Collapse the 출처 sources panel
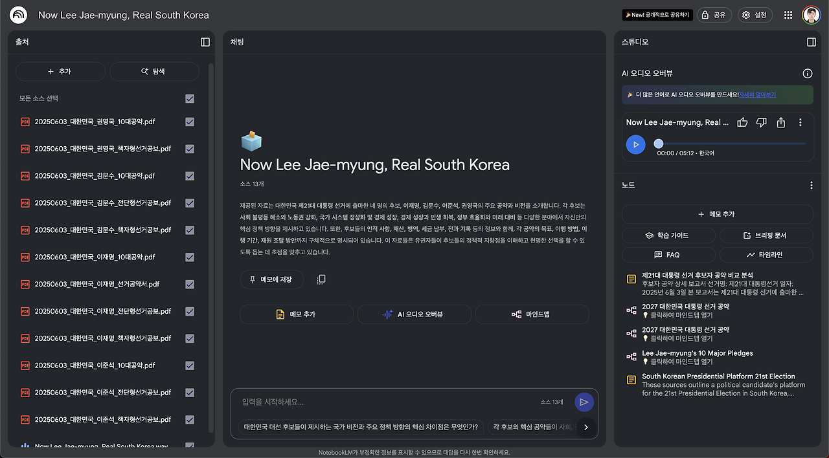Image resolution: width=829 pixels, height=458 pixels. coord(205,41)
